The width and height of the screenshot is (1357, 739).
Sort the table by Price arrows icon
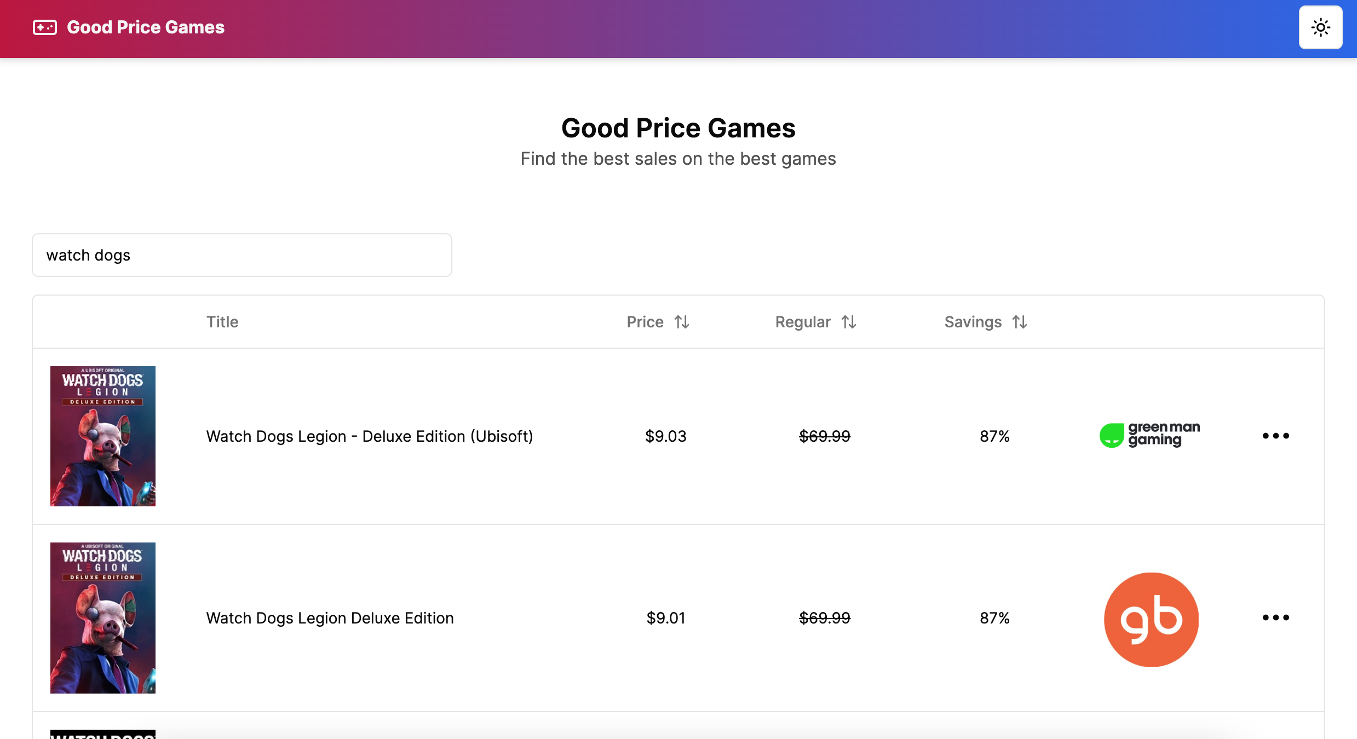point(682,322)
